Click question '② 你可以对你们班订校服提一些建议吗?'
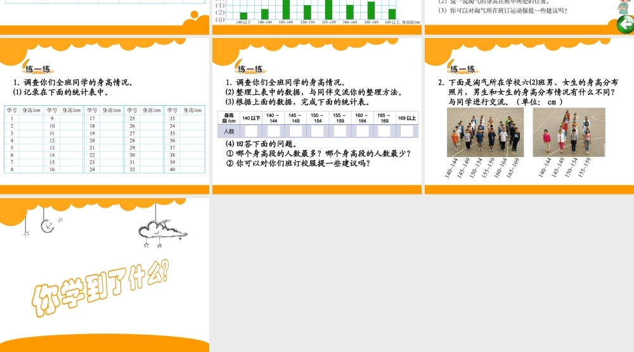This screenshot has height=352, width=634. tap(299, 163)
